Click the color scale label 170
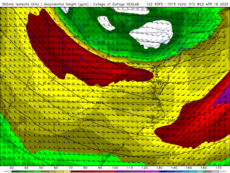The height and width of the screenshot is (173, 230). point(218,168)
